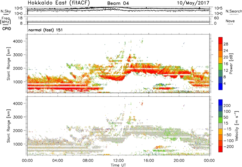242x167 pixels.
Task: Click the "08:00" time tick label
Action: click(88, 161)
